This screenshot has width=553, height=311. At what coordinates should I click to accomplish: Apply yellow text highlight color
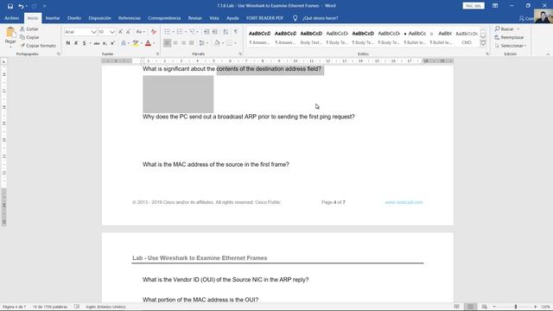point(136,43)
